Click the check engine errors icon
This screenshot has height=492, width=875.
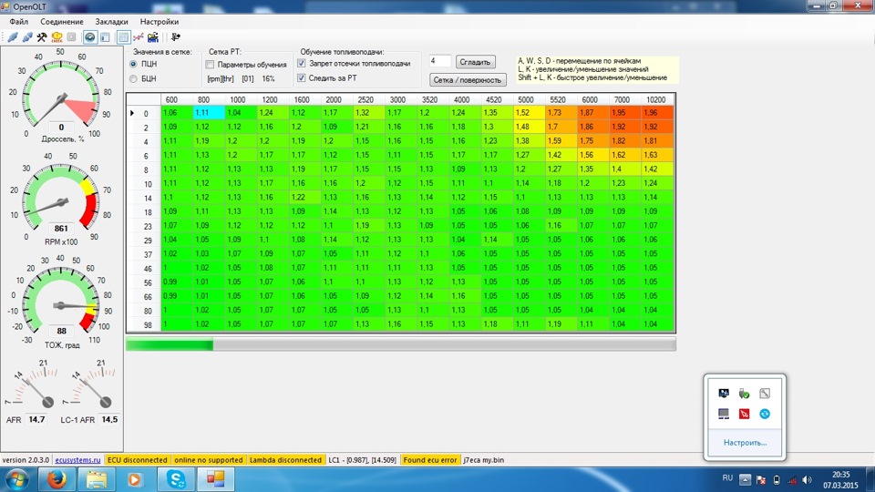(x=57, y=37)
